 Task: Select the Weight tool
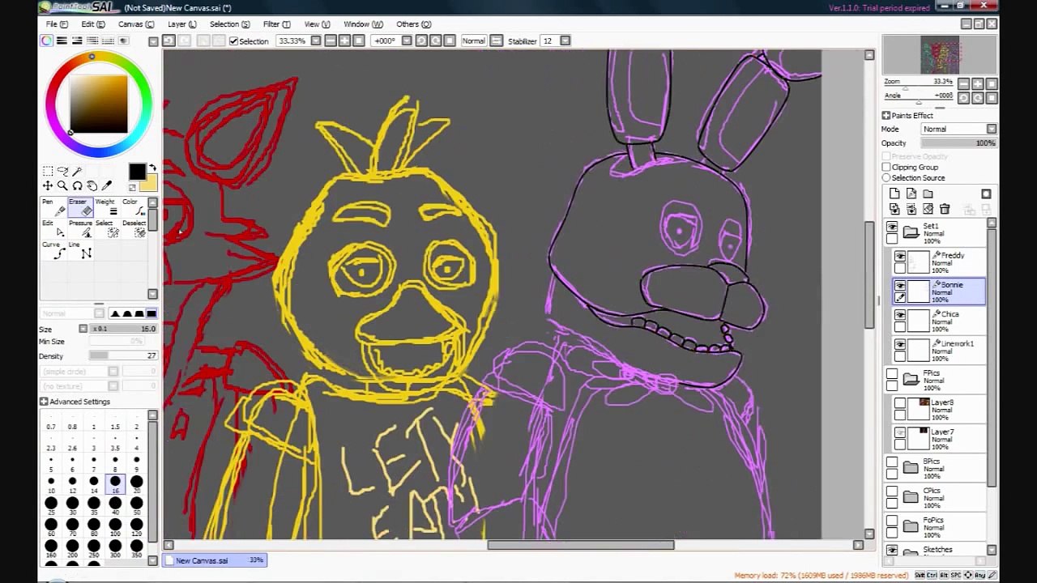click(x=106, y=207)
